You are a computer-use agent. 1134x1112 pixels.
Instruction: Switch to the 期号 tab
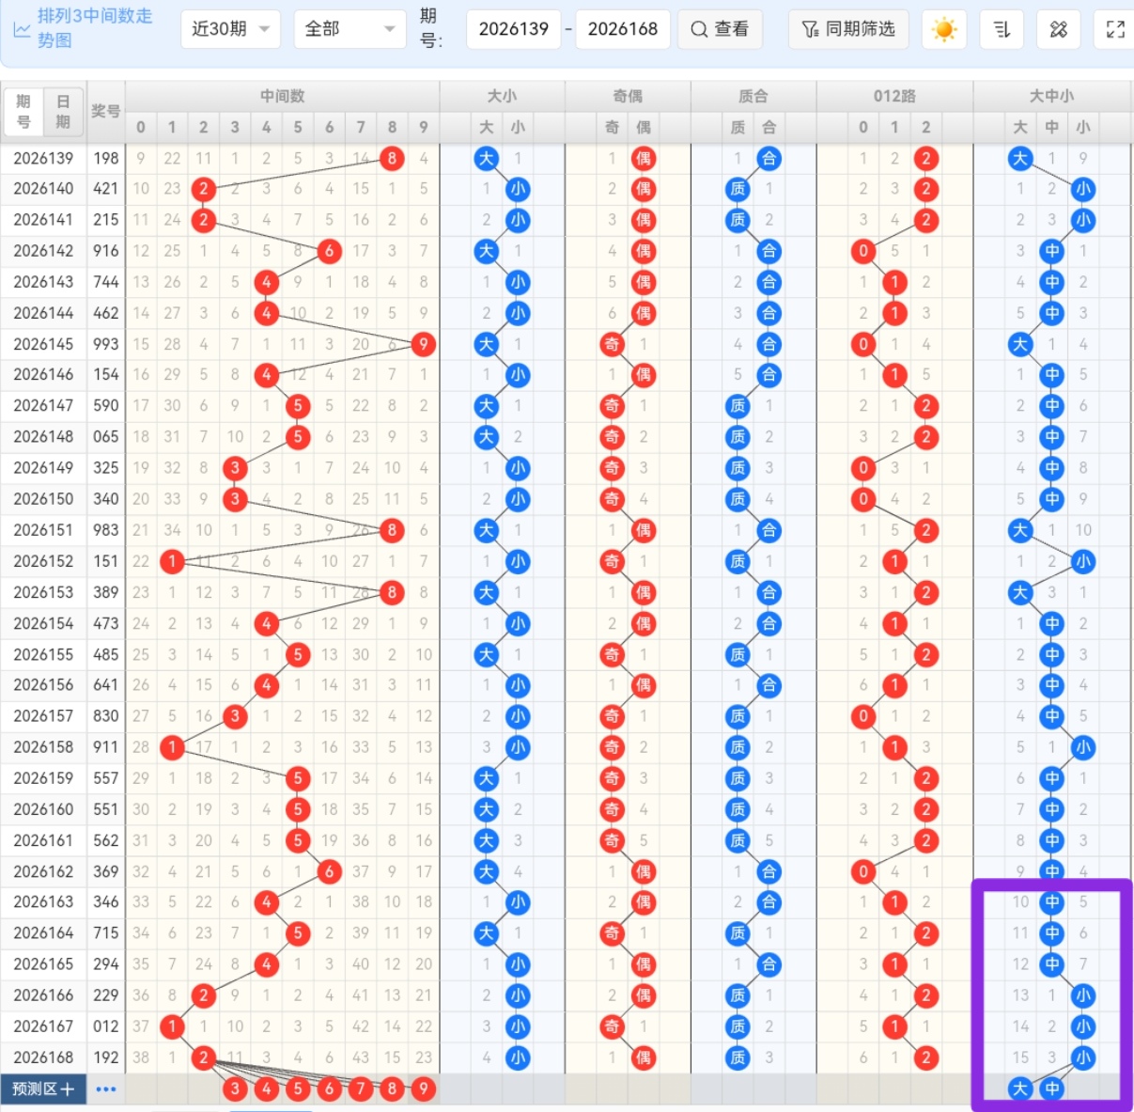23,112
